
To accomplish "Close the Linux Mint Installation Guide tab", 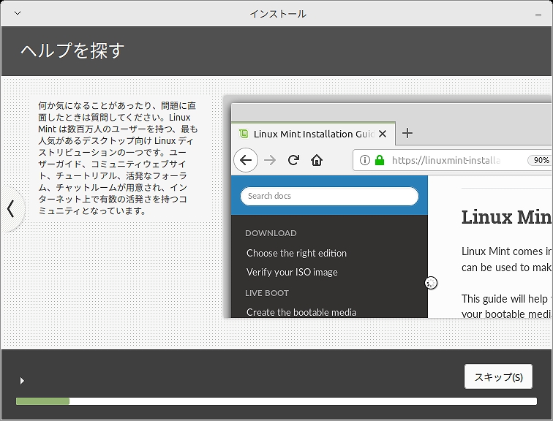I will point(383,134).
